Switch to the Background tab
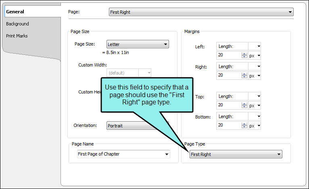 pyautogui.click(x=17, y=24)
